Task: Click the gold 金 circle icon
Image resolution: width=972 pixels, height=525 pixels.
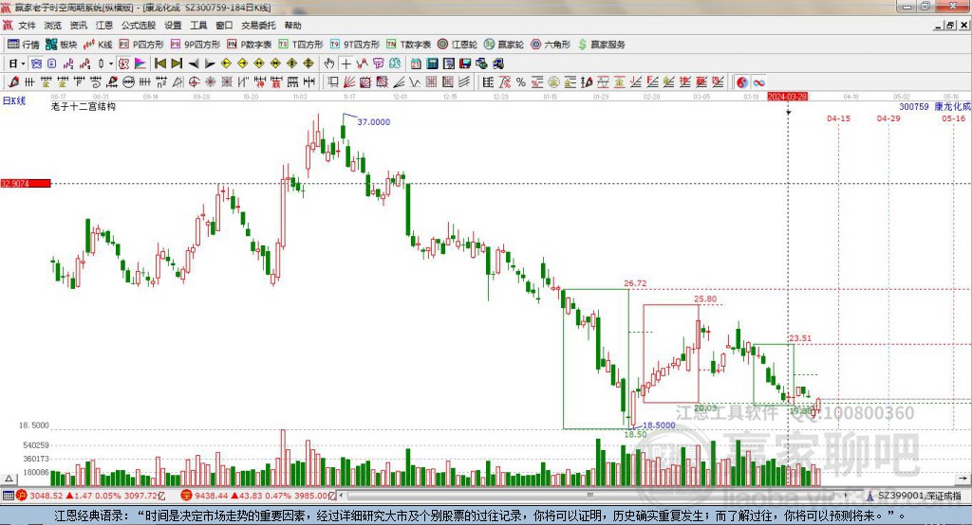Action: pyautogui.click(x=553, y=82)
